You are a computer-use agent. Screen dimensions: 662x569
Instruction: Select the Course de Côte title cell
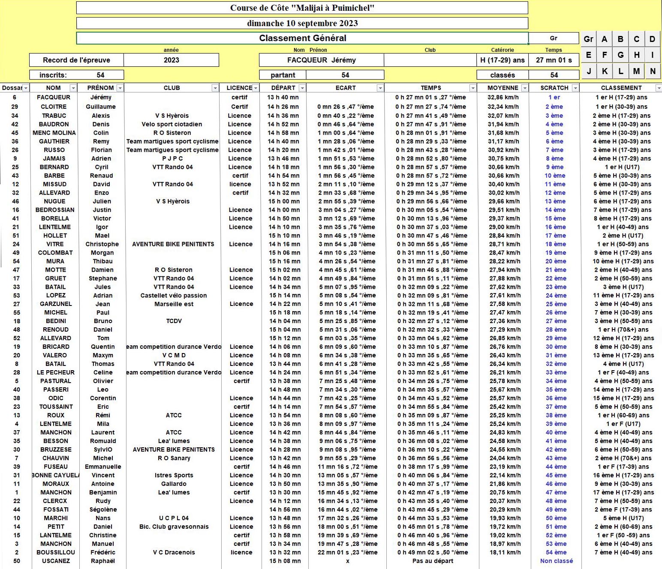pos(302,8)
